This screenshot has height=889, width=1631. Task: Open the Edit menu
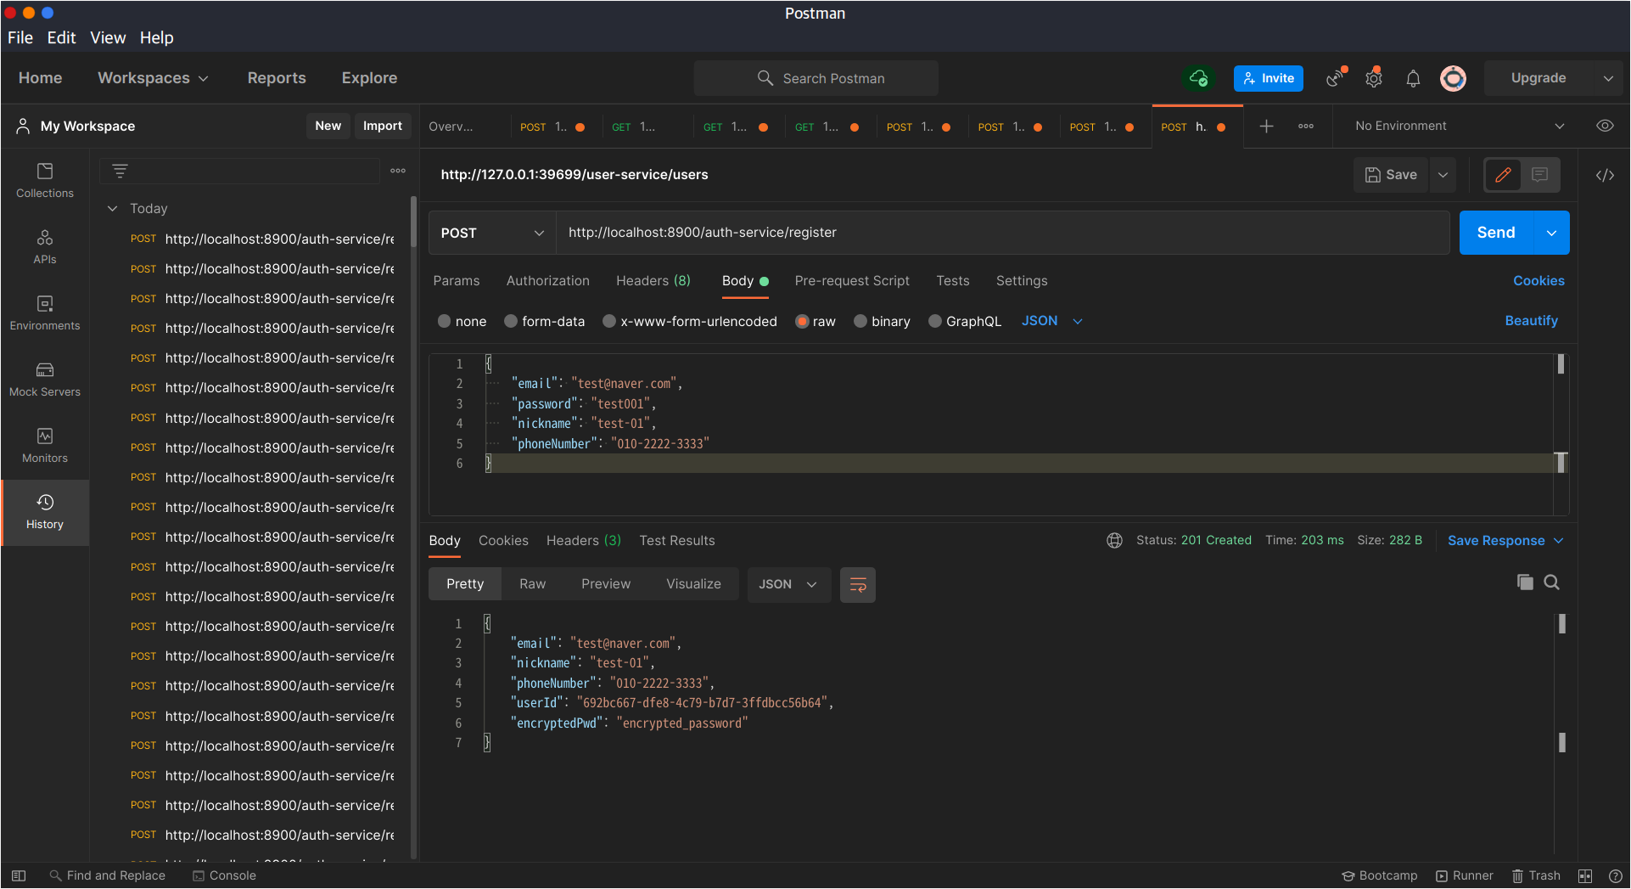coord(61,38)
